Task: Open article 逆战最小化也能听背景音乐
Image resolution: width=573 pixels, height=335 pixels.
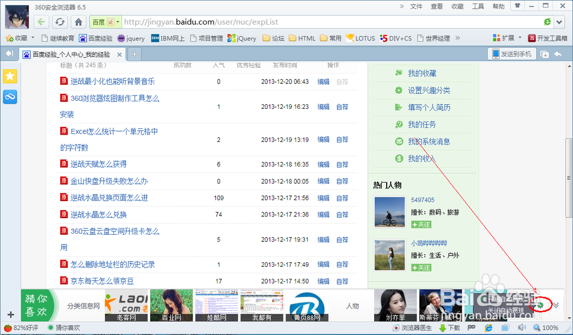Action: click(x=112, y=81)
